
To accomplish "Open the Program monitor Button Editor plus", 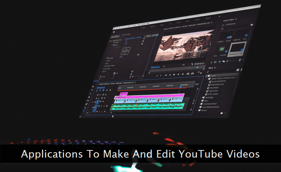I will point(201,73).
